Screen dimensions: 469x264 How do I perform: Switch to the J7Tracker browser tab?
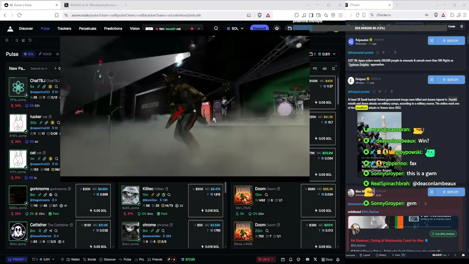pyautogui.click(x=368, y=5)
